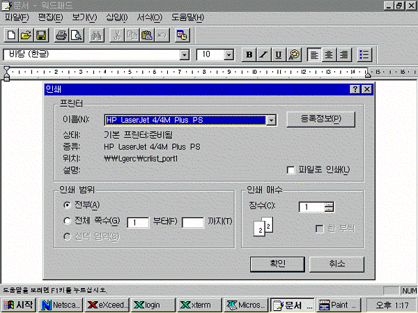Open the 편집(E) menu
418x313 pixels.
coord(50,17)
